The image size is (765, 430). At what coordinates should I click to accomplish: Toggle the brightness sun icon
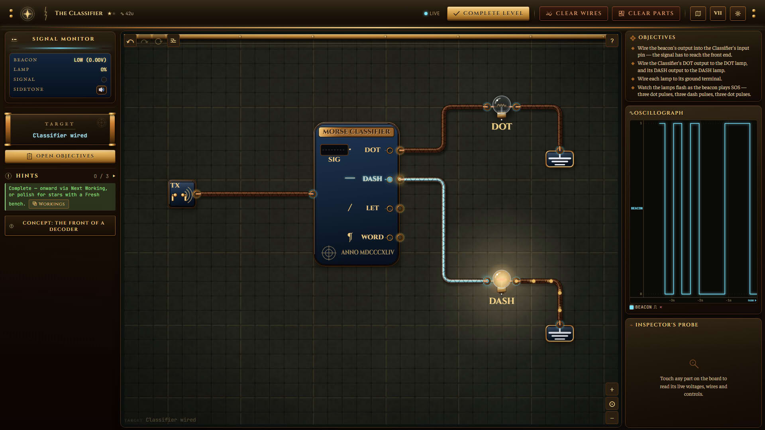click(738, 14)
